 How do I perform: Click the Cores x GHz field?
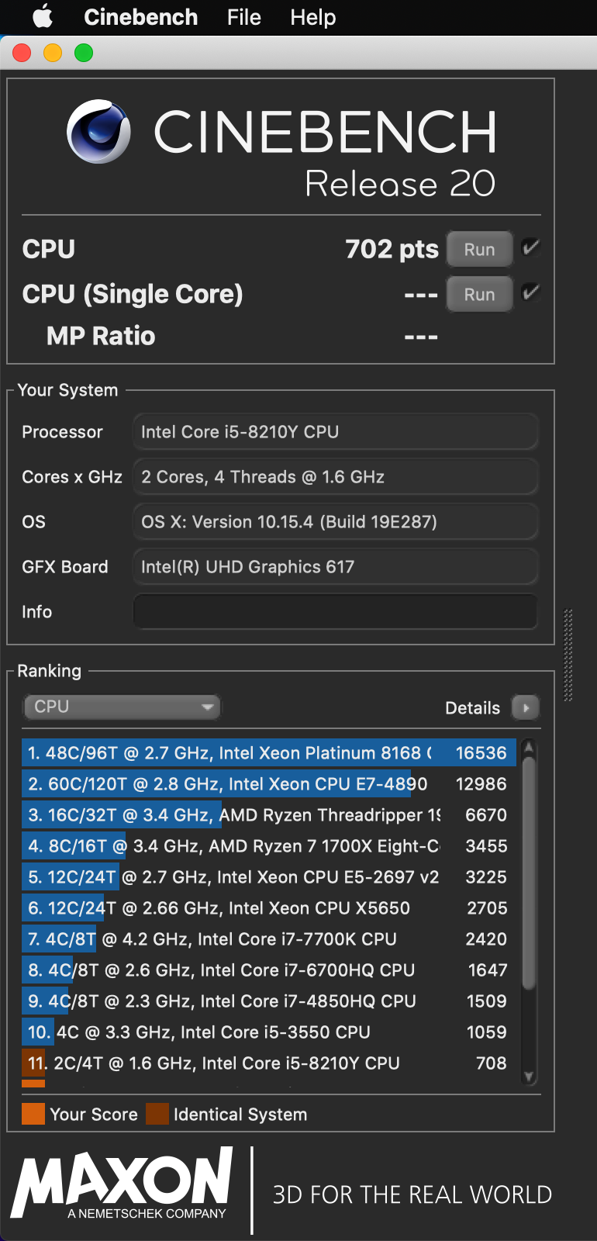tap(335, 477)
